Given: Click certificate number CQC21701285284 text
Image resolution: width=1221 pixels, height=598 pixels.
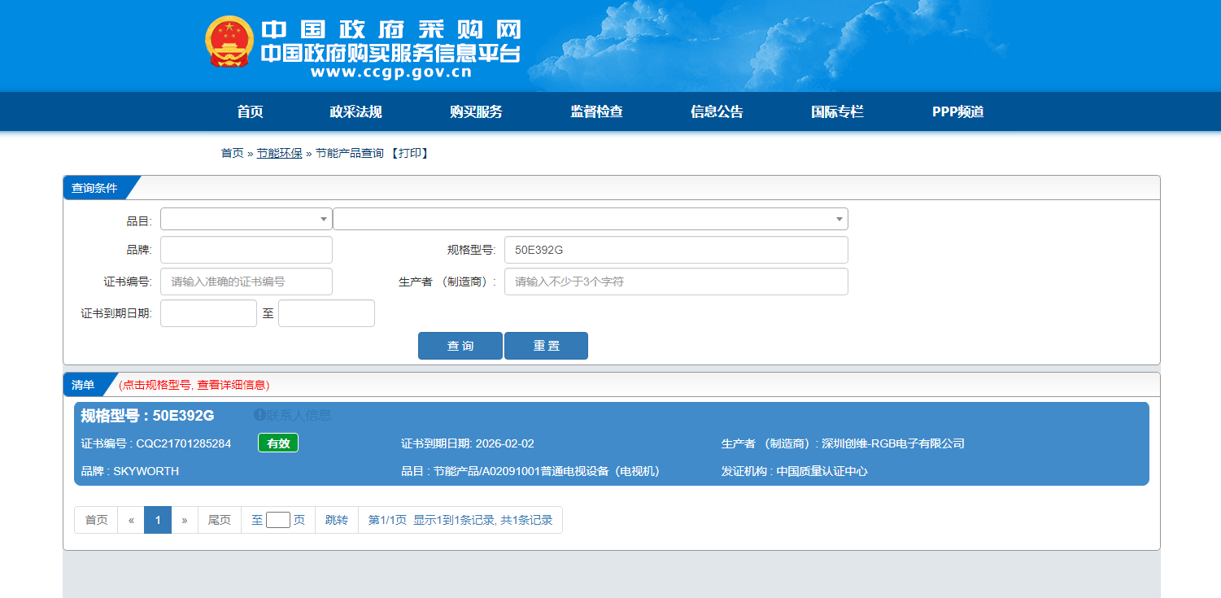Looking at the screenshot, I should (x=184, y=443).
